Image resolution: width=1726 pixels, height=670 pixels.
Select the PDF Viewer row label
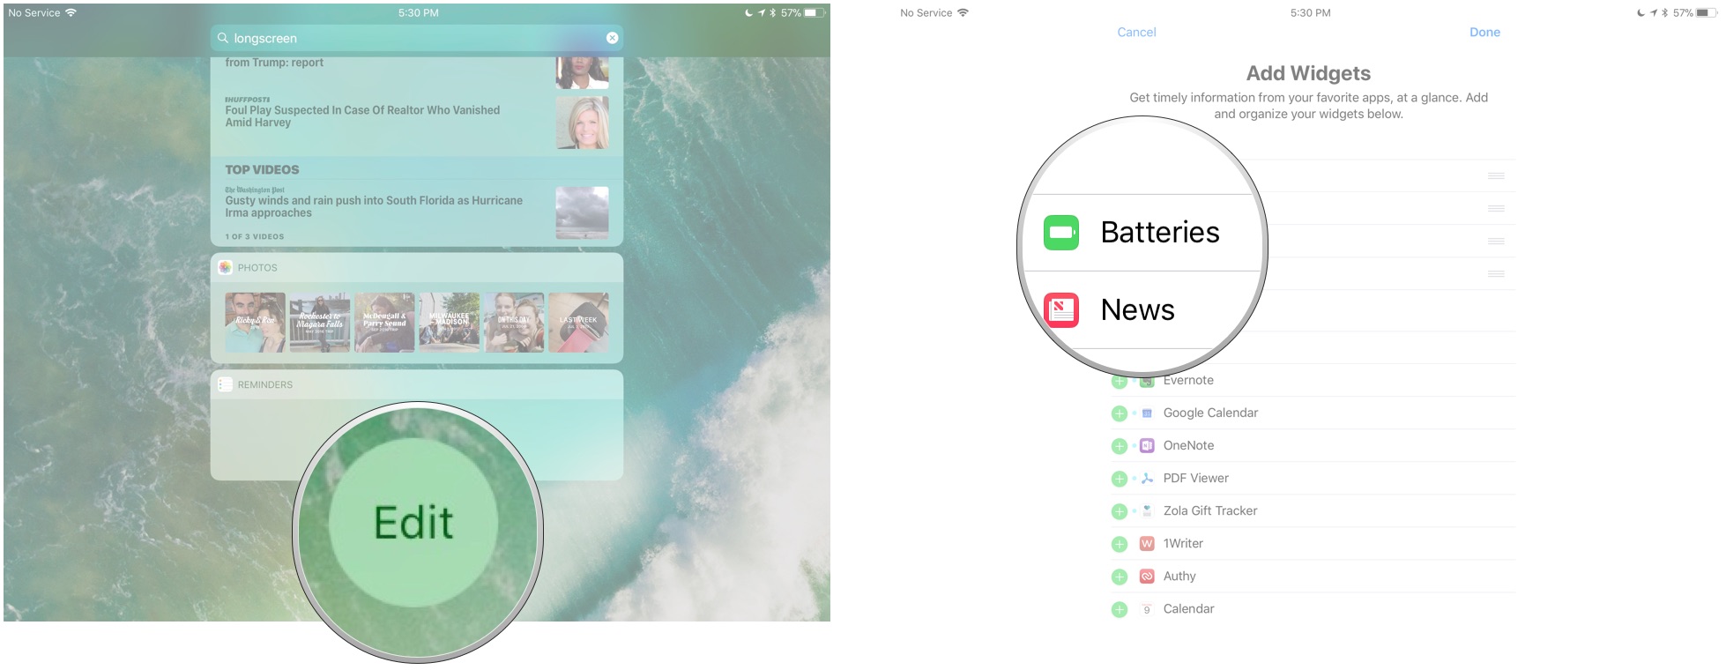coord(1195,478)
